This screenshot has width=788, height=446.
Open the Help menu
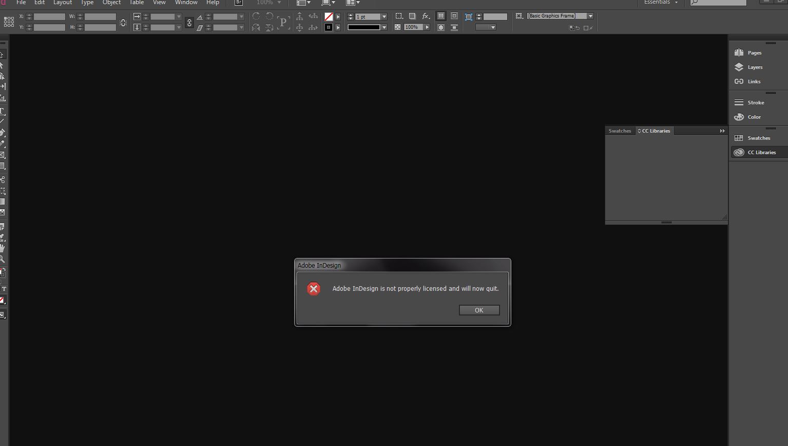(x=213, y=3)
